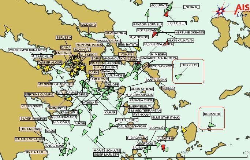Select the green vessel marker under RODANTHI label
Viewport: 250px width, 160px height.
click(212, 125)
